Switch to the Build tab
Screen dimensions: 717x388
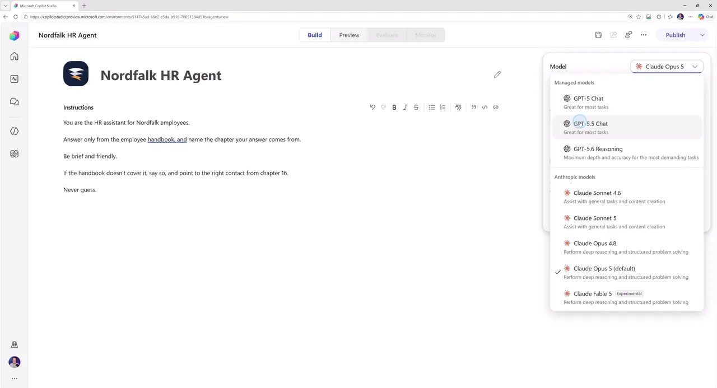[x=315, y=35]
